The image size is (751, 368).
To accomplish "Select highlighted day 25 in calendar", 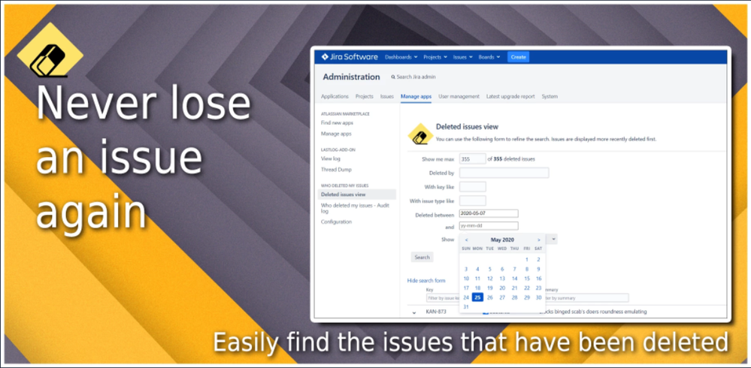I will pos(477,297).
